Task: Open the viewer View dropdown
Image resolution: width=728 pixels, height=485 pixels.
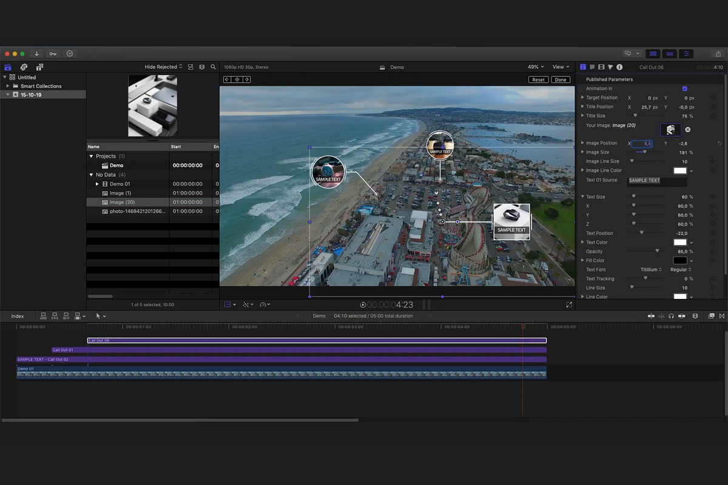Action: (x=561, y=67)
